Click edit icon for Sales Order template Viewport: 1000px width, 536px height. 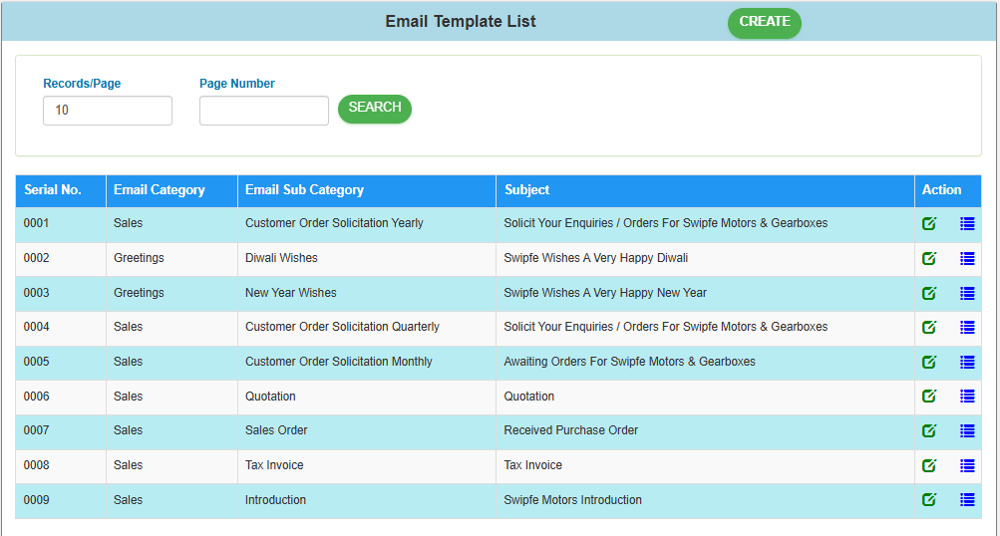(x=929, y=430)
